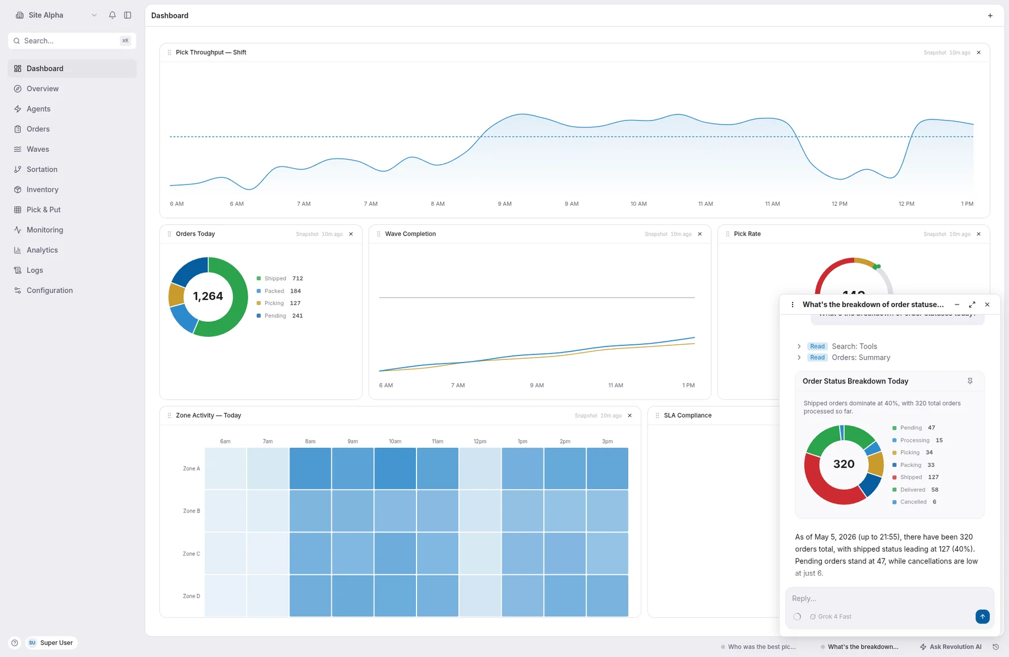Viewport: 1009px width, 657px height.
Task: Minimize the AI chat panel
Action: click(x=957, y=305)
